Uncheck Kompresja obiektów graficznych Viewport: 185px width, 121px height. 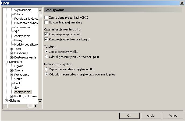[46, 39]
